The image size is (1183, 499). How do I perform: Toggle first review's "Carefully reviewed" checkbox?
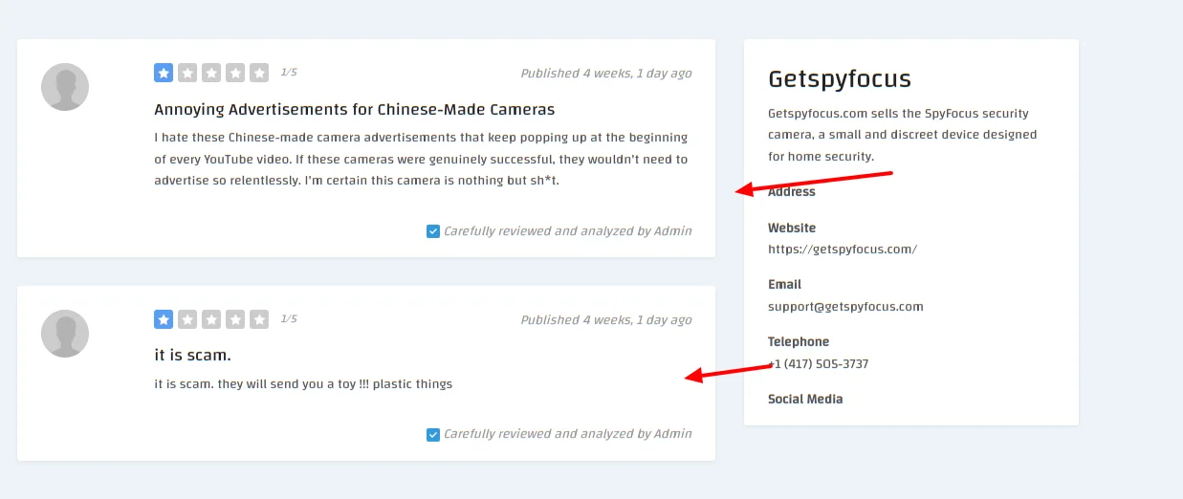coord(433,231)
